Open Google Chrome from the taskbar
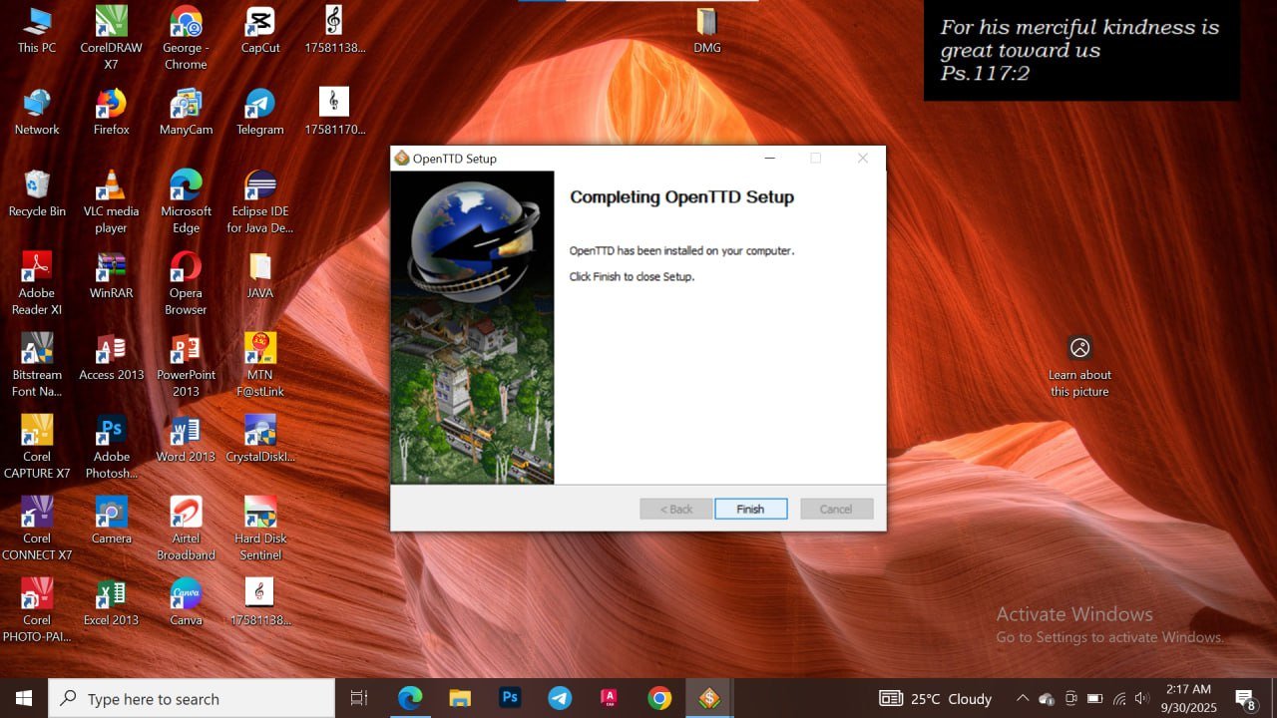Screen dimensions: 1277x718 [x=659, y=698]
